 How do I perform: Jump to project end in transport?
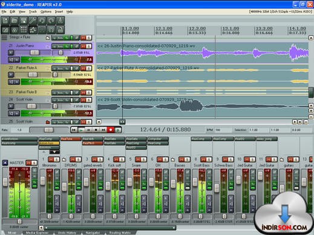103,130
